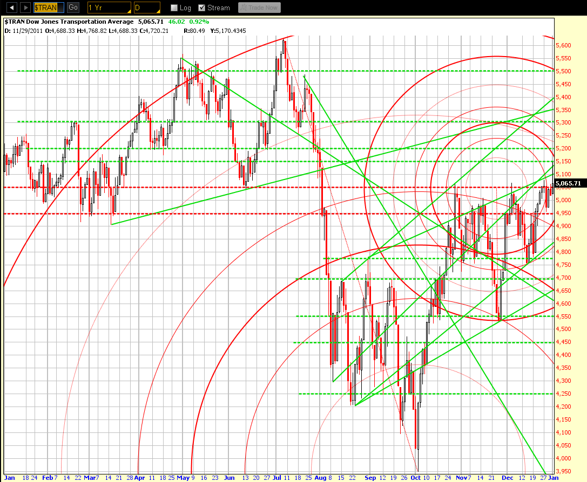
Task: Click the H:4,768.82 high value readout
Action: (92, 31)
